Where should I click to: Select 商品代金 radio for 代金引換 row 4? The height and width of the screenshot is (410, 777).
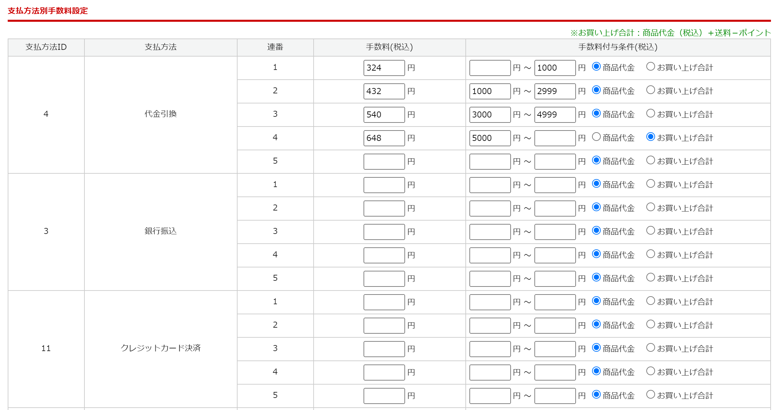tap(596, 137)
